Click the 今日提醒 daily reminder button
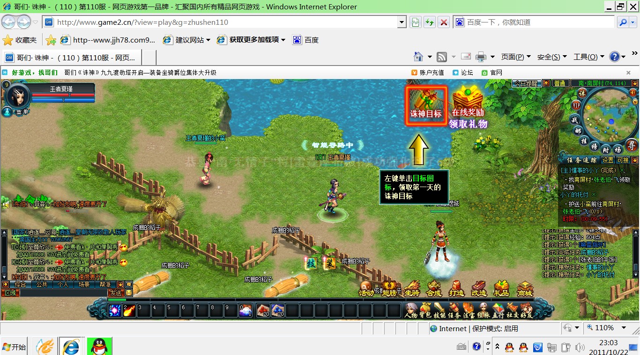The height and width of the screenshot is (355, 640). click(526, 83)
